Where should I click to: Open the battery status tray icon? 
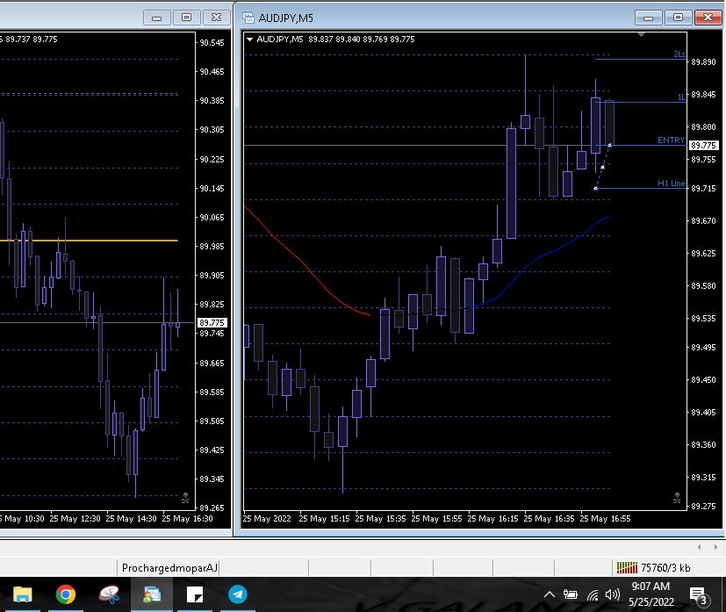571,594
